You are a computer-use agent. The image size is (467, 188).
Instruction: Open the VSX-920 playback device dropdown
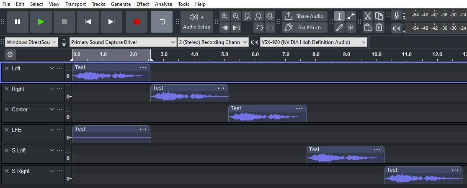pos(313,42)
